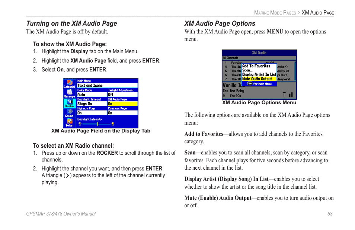Click the 'Ice Ice Baby' song title

coord(233,91)
